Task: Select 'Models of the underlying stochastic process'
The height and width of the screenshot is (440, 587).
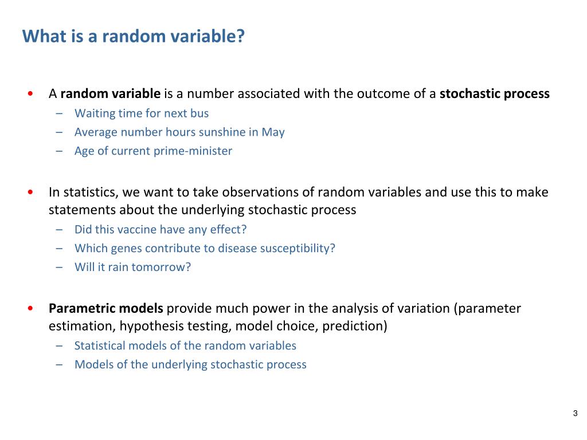Action: (190, 364)
